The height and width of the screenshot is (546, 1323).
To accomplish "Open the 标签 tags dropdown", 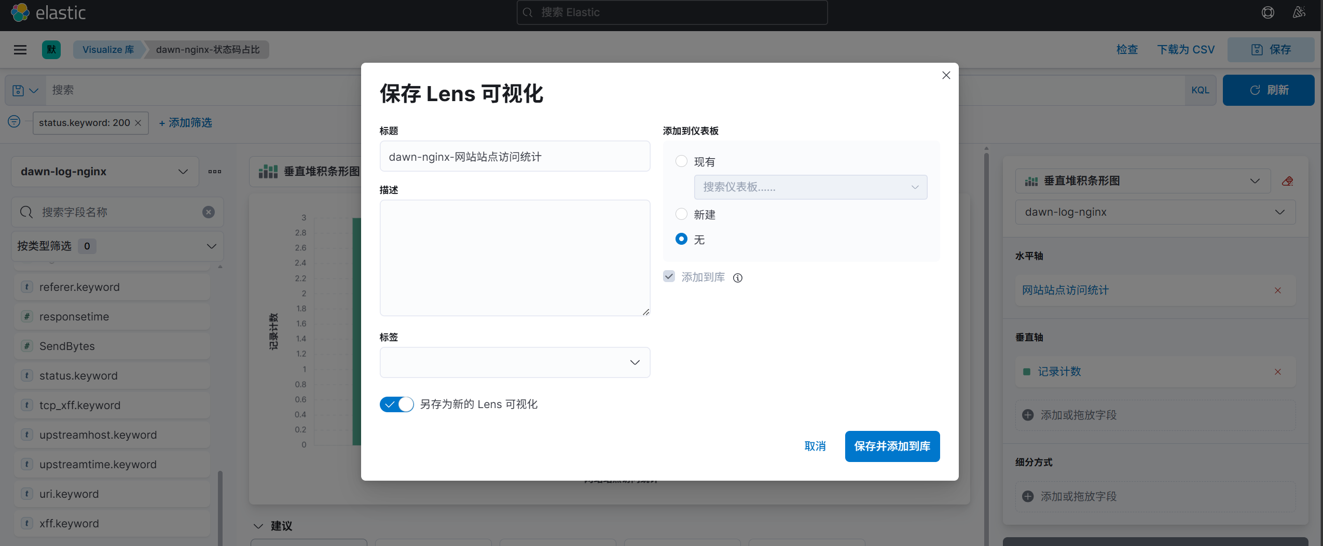I will [515, 362].
